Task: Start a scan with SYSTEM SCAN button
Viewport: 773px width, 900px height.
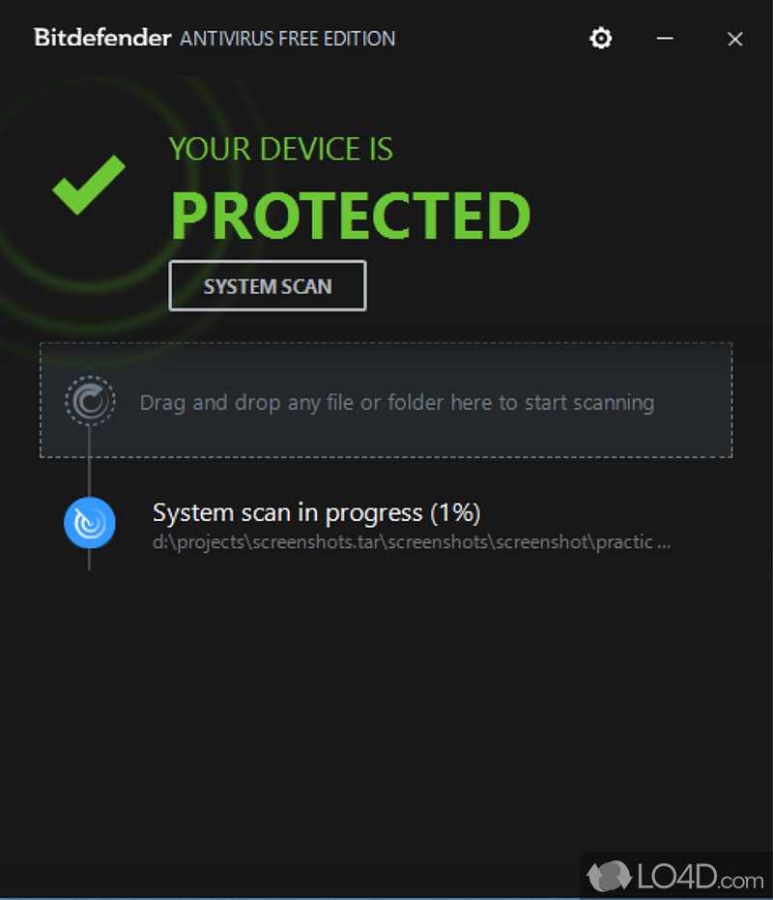Action: (268, 286)
